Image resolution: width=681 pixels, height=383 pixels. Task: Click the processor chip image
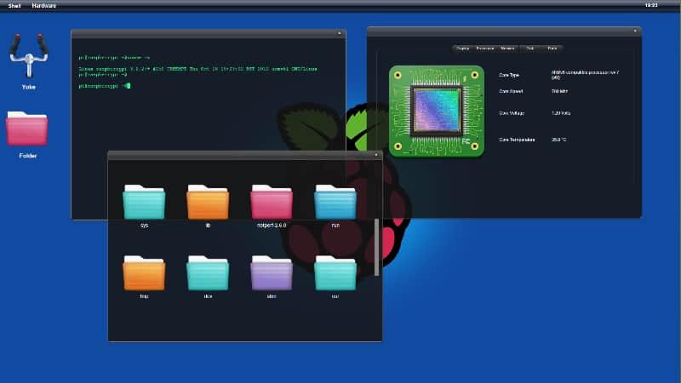[x=436, y=111]
